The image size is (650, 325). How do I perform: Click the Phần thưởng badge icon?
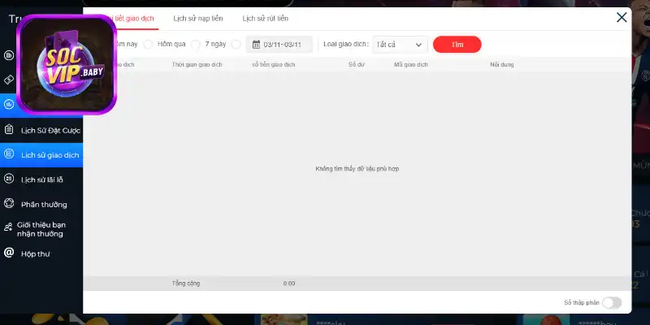9,204
